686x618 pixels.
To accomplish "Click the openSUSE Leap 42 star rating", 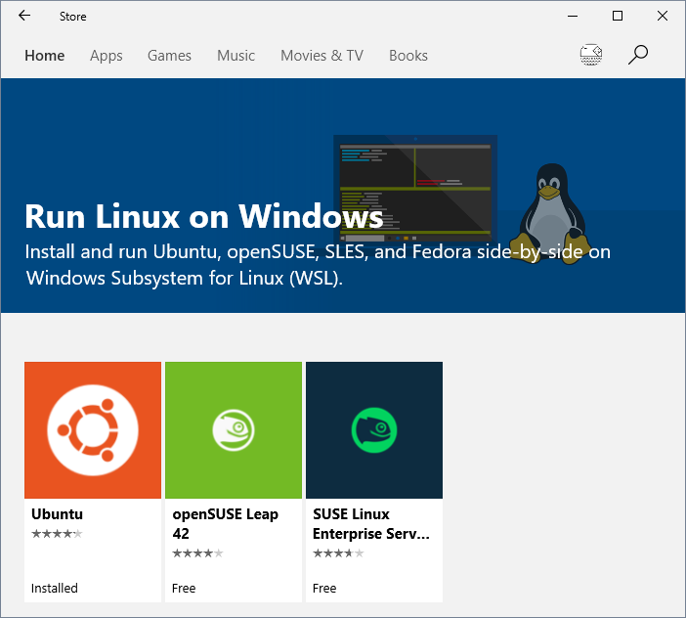I will pos(197,553).
